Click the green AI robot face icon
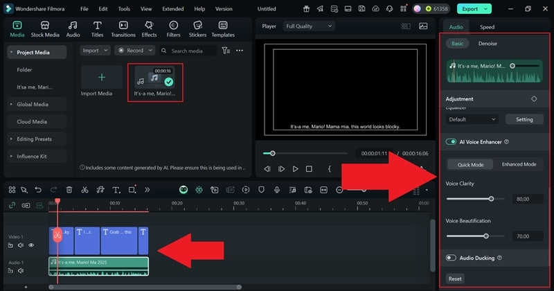This screenshot has width=554, height=291. [184, 190]
